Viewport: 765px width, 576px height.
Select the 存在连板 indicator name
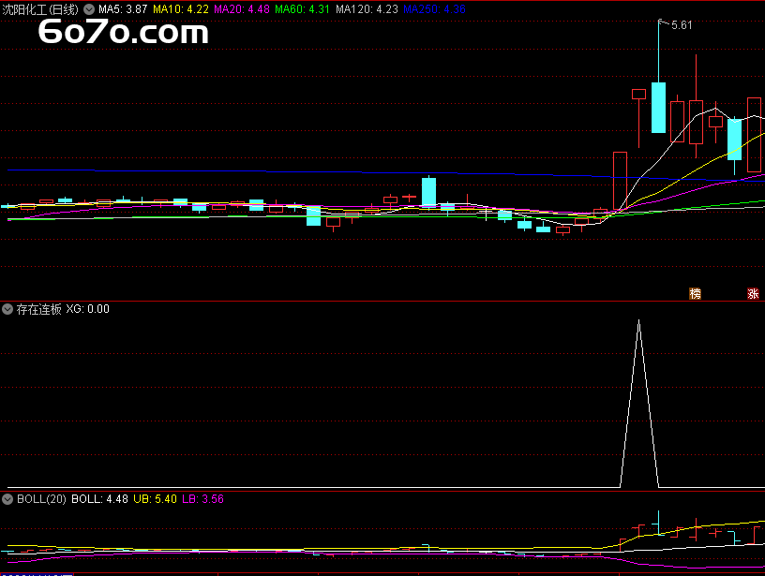39,309
